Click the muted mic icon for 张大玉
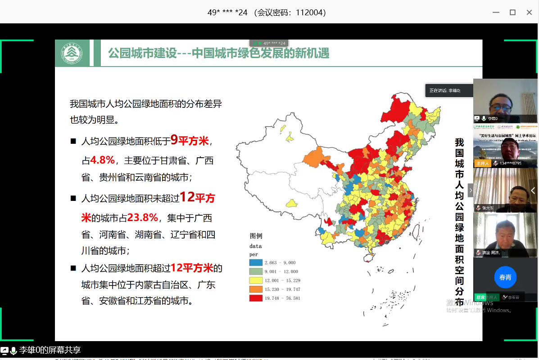This screenshot has width=539, height=360. pyautogui.click(x=478, y=208)
